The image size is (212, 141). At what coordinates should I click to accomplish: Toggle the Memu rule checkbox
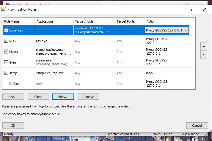click(x=6, y=51)
